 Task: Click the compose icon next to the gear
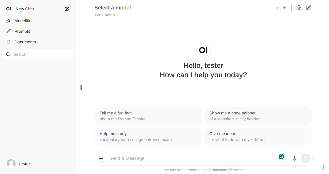click(308, 8)
